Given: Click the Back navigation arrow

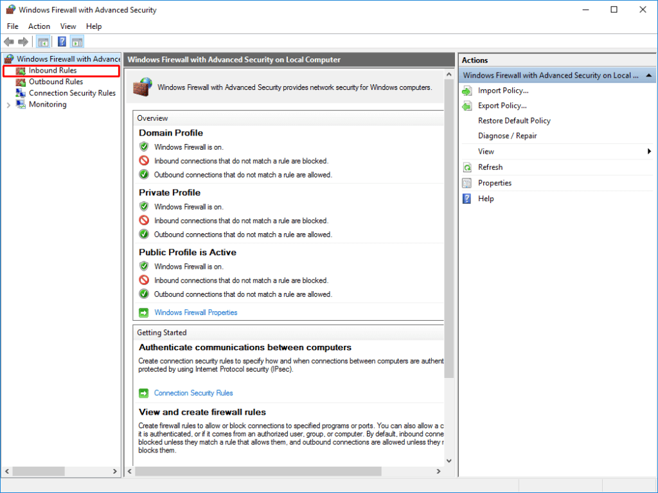Looking at the screenshot, I should click(9, 41).
